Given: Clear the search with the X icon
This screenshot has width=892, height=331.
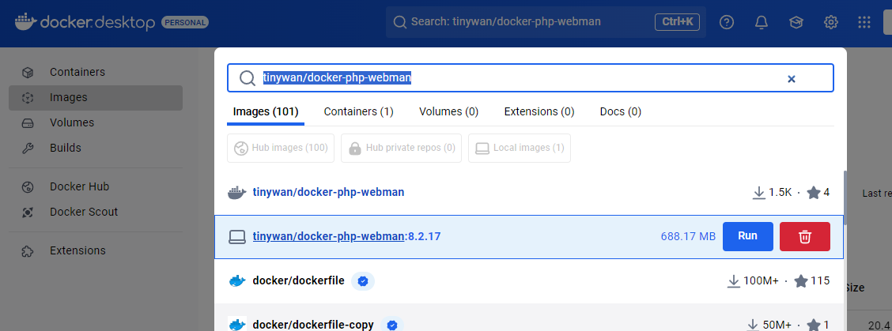Looking at the screenshot, I should (x=791, y=79).
